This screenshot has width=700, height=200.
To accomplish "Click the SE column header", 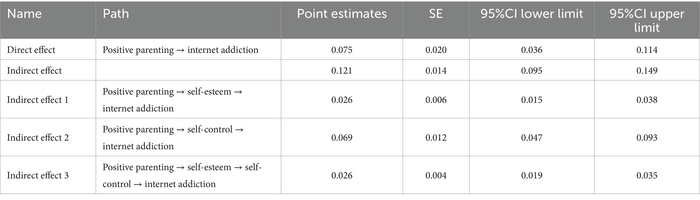I will 436,14.
